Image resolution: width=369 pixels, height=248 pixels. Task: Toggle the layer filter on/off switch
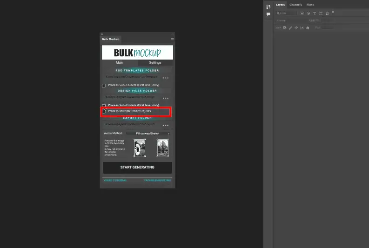(x=333, y=12)
